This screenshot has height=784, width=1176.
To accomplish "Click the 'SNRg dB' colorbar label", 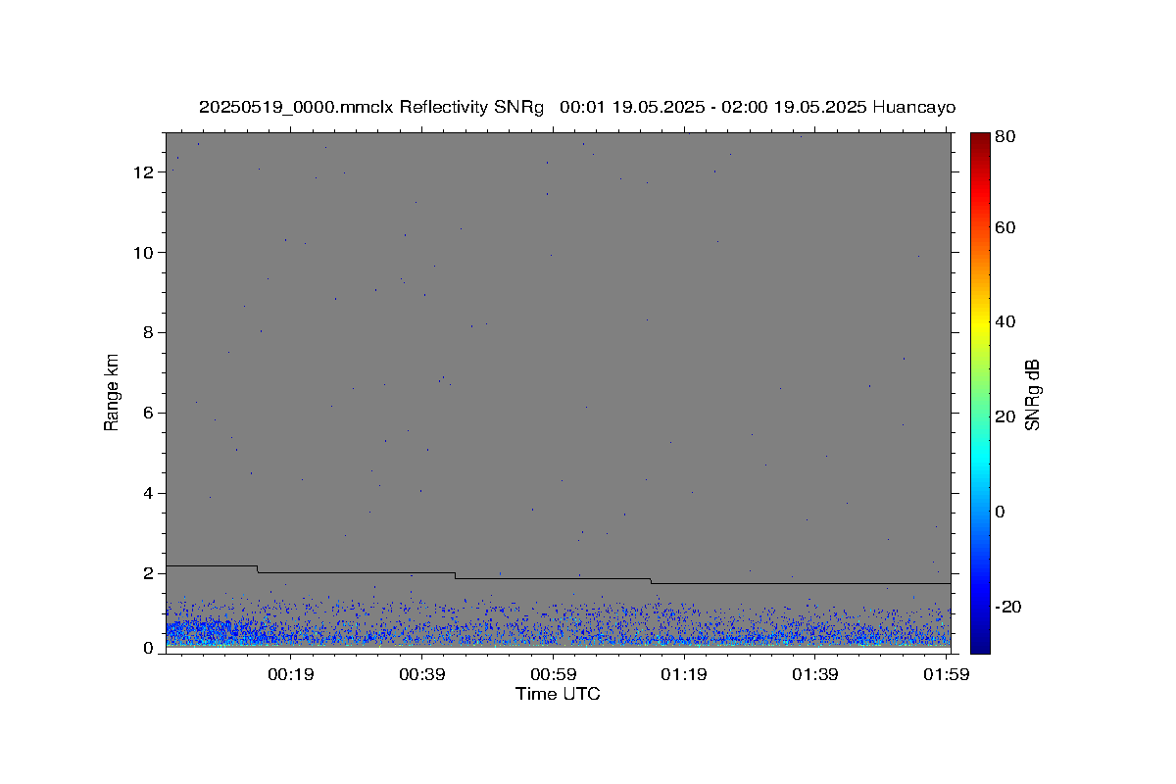I will click(1032, 394).
